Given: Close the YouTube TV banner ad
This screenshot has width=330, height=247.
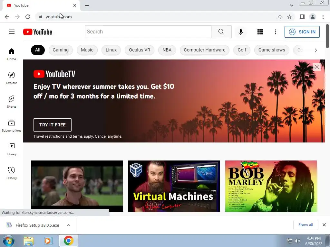Looking at the screenshot, I should pyautogui.click(x=316, y=67).
